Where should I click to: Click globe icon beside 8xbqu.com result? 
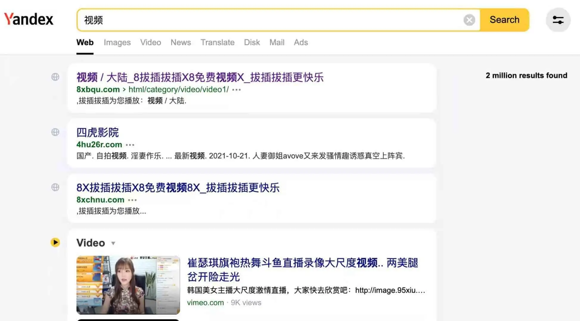[55, 77]
